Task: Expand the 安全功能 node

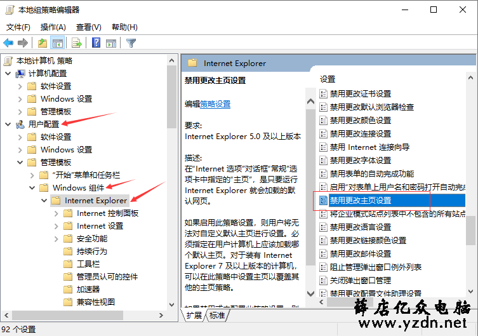Action: [56, 239]
